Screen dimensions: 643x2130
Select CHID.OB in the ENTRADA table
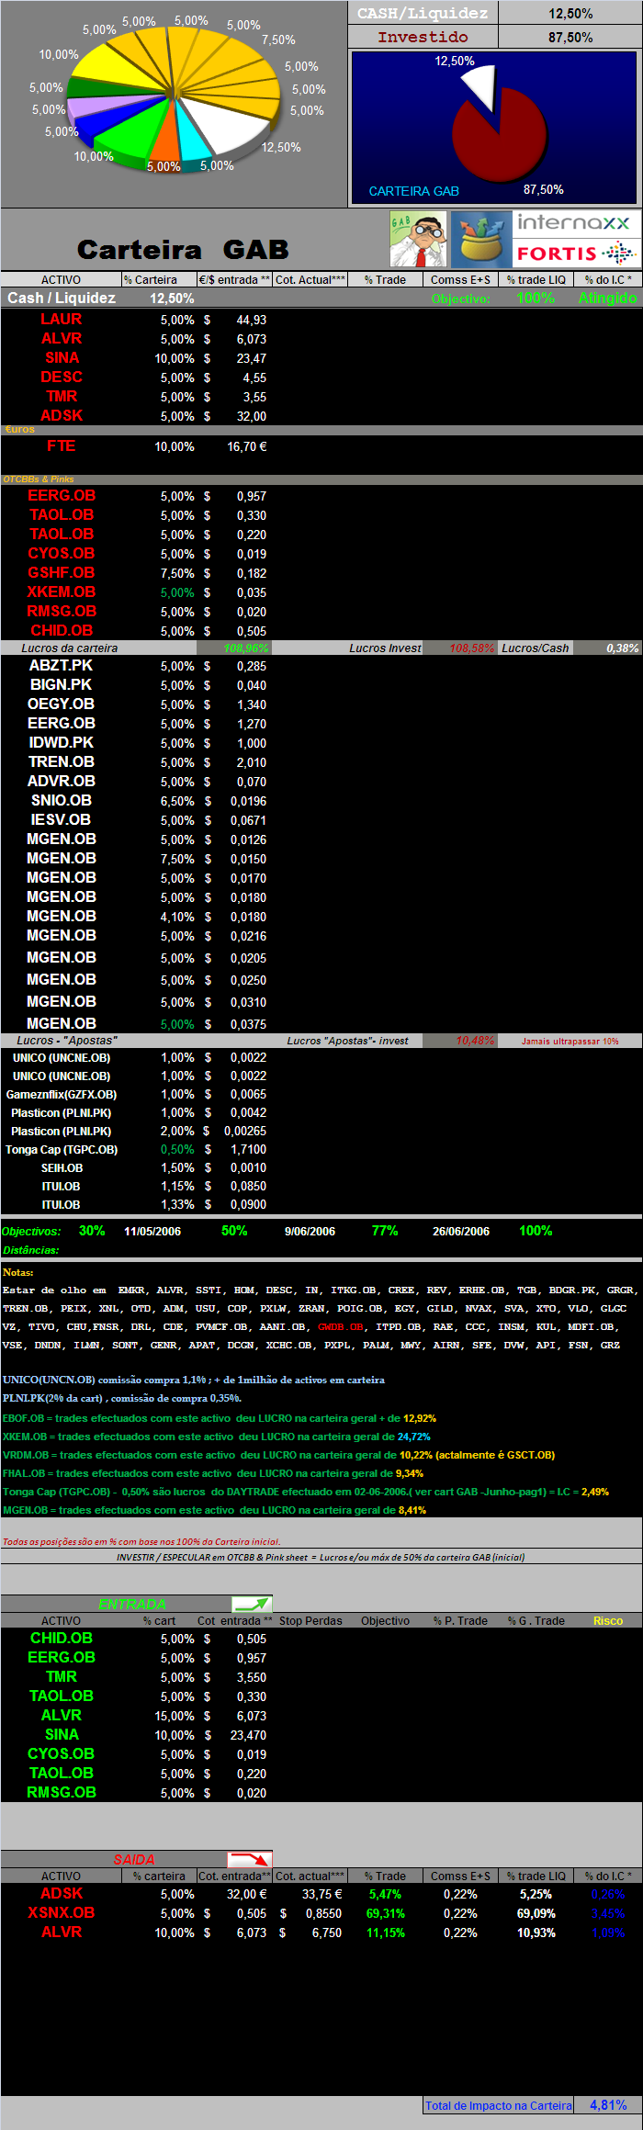pyautogui.click(x=62, y=1638)
